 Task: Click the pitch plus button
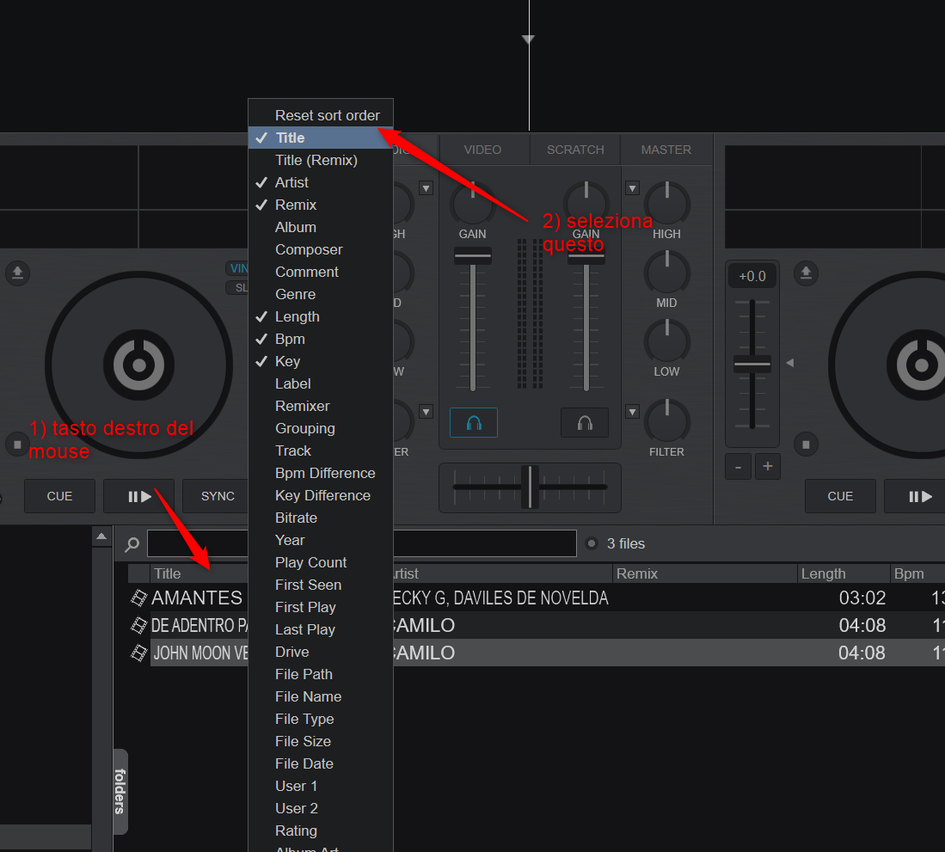pyautogui.click(x=767, y=466)
